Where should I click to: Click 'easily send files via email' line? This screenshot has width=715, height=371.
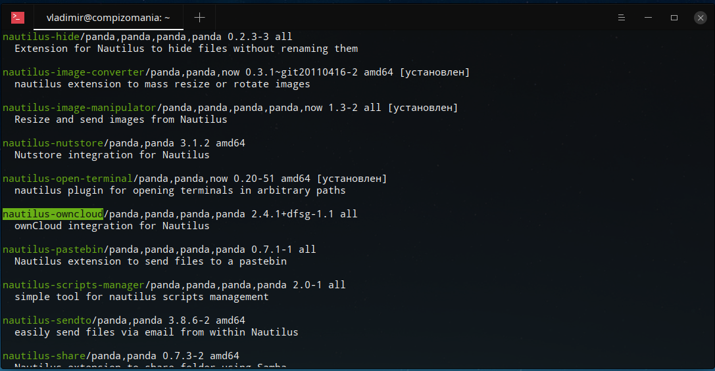[x=156, y=333]
